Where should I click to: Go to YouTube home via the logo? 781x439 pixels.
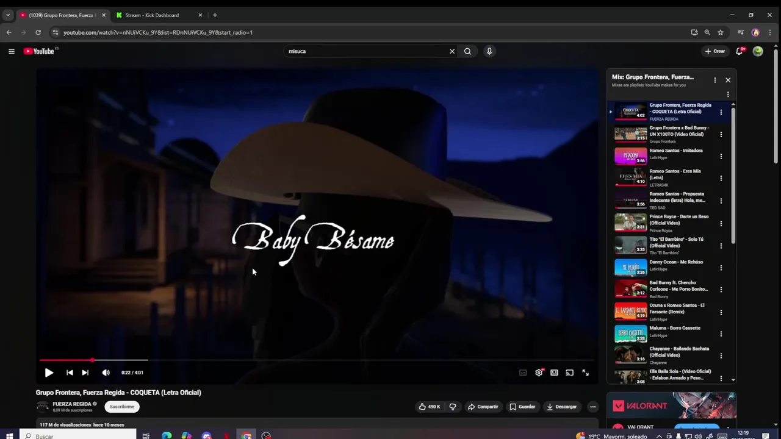coord(39,51)
